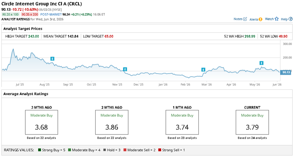The width and height of the screenshot is (294, 160).
Task: Open the Notes edit pencil icon
Action: (245, 19)
